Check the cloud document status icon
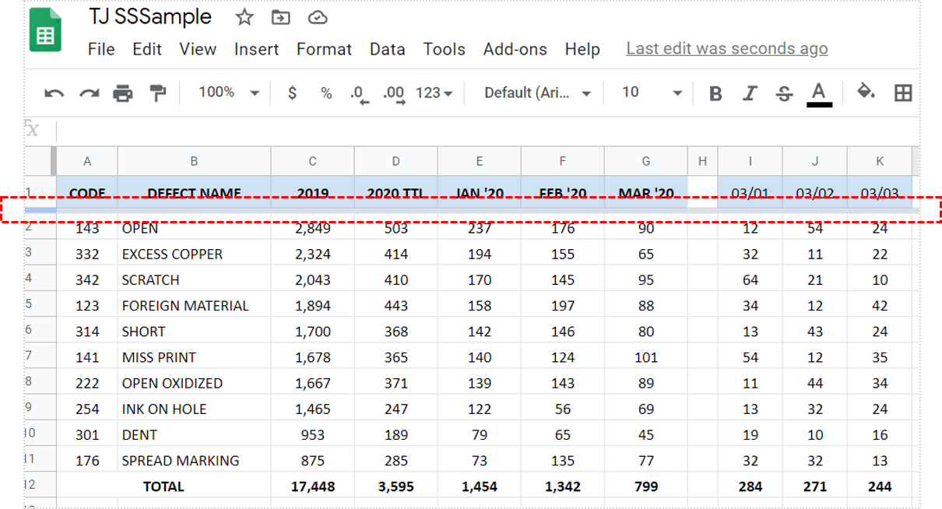This screenshot has width=942, height=509. pyautogui.click(x=317, y=17)
